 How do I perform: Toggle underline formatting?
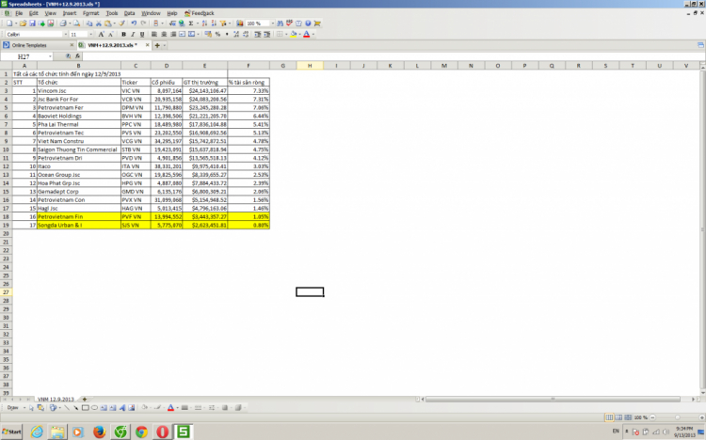pyautogui.click(x=142, y=34)
